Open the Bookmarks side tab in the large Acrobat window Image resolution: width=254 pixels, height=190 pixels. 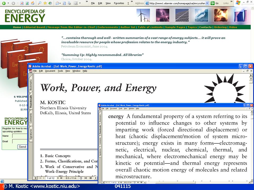point(31,85)
